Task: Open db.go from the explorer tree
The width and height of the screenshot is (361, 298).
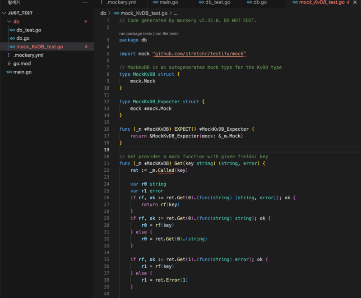Action: tap(23, 38)
